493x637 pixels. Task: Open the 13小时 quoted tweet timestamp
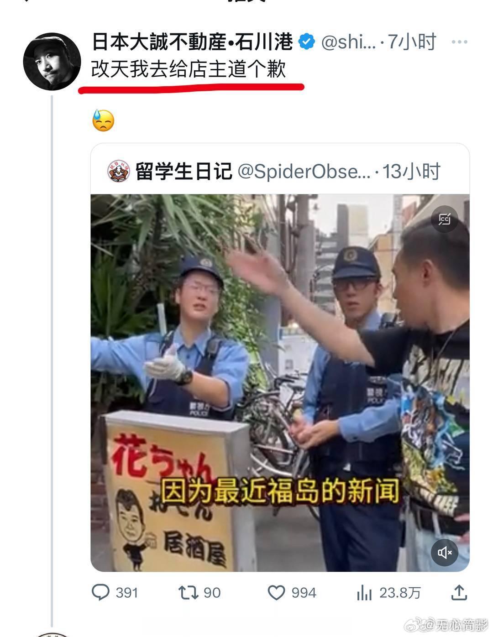point(411,172)
